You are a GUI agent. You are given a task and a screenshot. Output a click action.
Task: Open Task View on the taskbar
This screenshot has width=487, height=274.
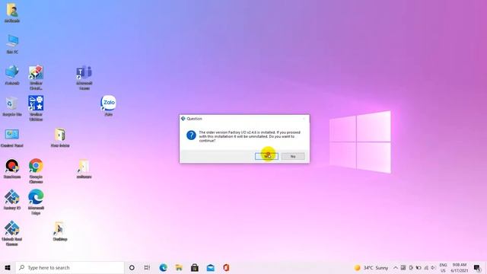click(x=147, y=267)
